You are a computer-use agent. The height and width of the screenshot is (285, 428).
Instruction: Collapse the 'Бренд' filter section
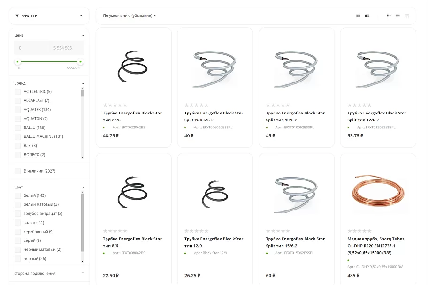(83, 83)
